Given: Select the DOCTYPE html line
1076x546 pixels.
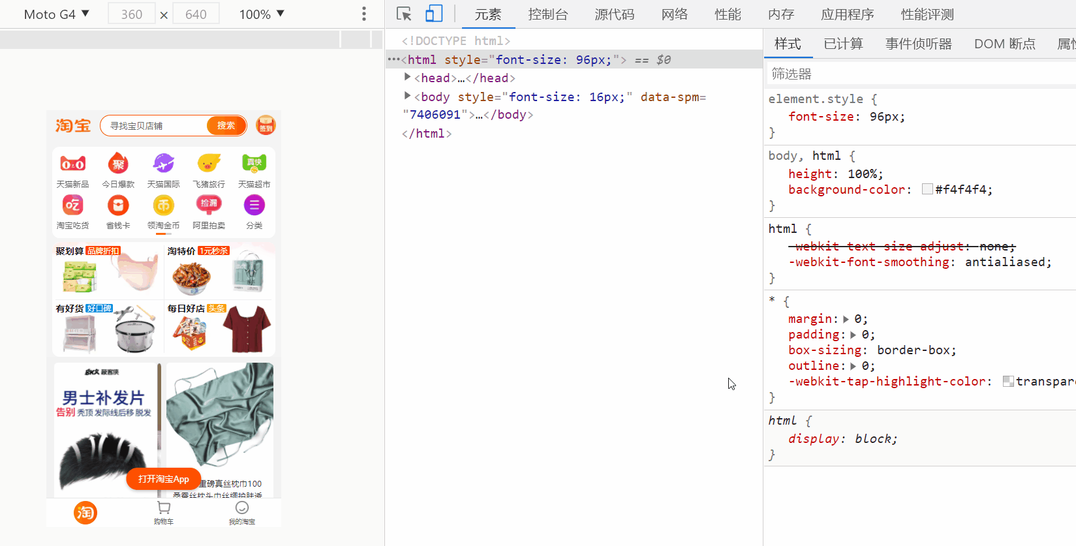Looking at the screenshot, I should point(456,40).
